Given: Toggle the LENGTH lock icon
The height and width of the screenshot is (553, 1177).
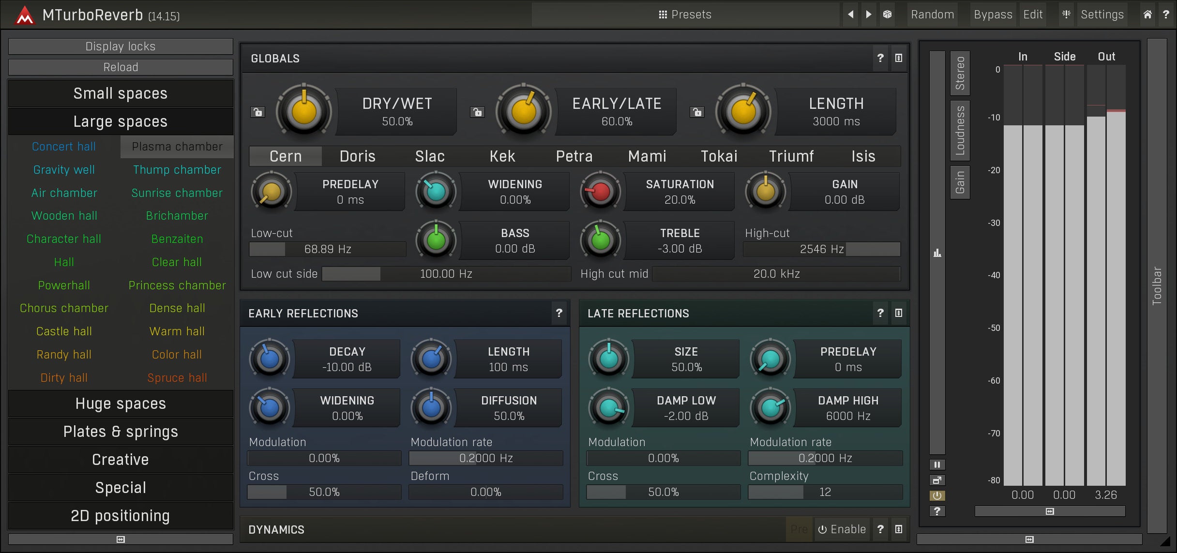Looking at the screenshot, I should click(697, 112).
